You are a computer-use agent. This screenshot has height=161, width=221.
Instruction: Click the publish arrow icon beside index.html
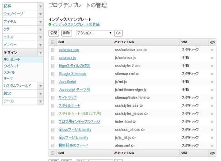tap(134, 122)
